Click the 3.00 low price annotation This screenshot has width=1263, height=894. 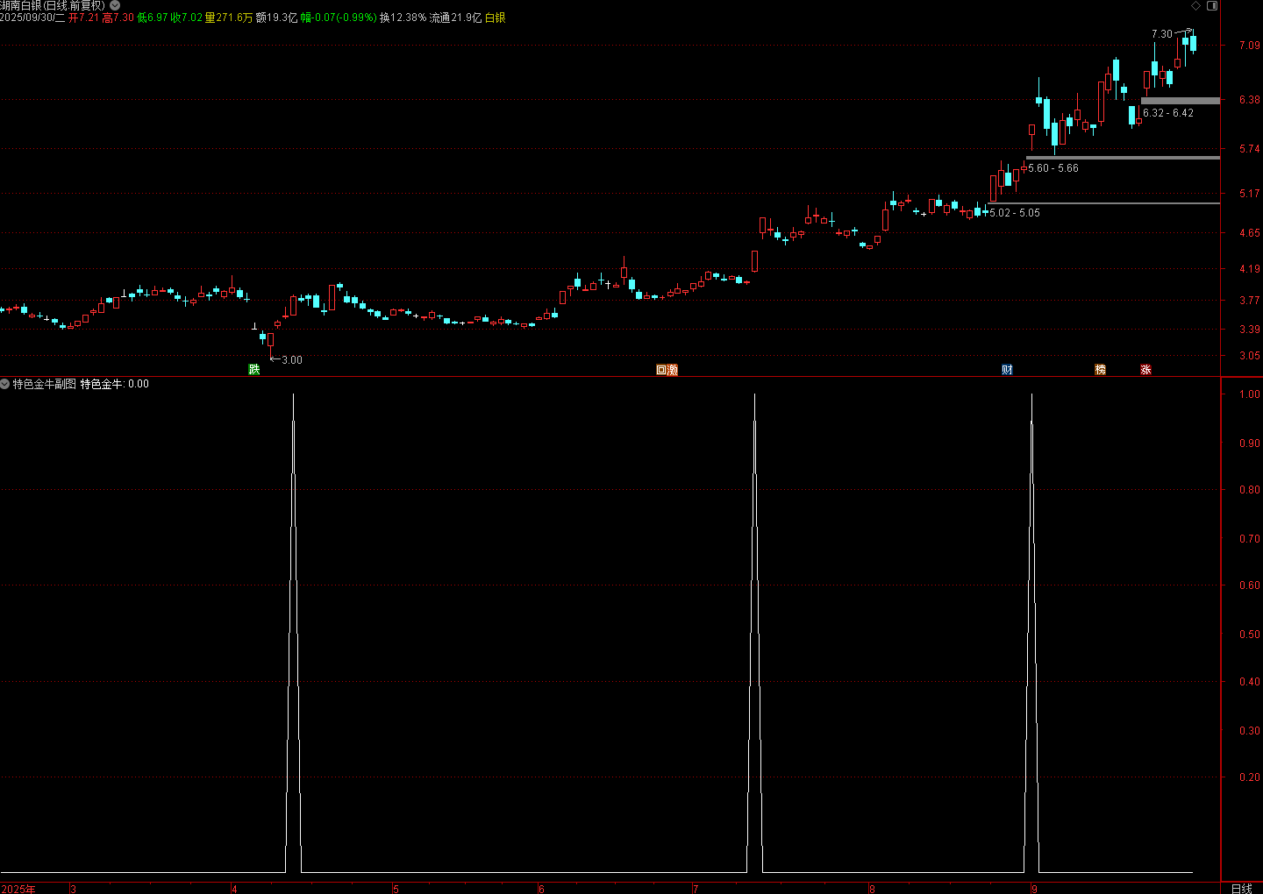tap(292, 360)
